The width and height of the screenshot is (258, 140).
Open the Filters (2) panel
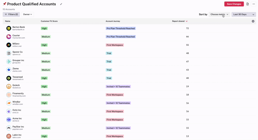point(11,14)
